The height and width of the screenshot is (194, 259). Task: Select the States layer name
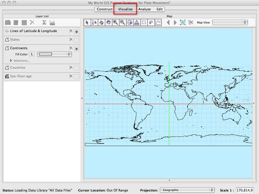tap(15, 39)
